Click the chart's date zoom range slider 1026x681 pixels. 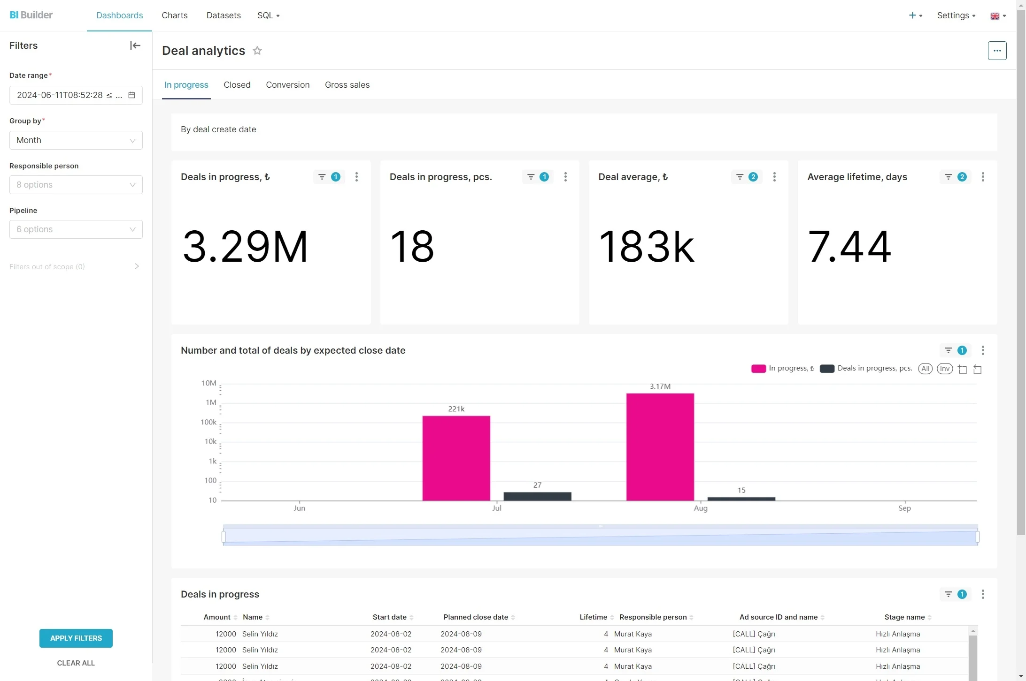pyautogui.click(x=601, y=536)
